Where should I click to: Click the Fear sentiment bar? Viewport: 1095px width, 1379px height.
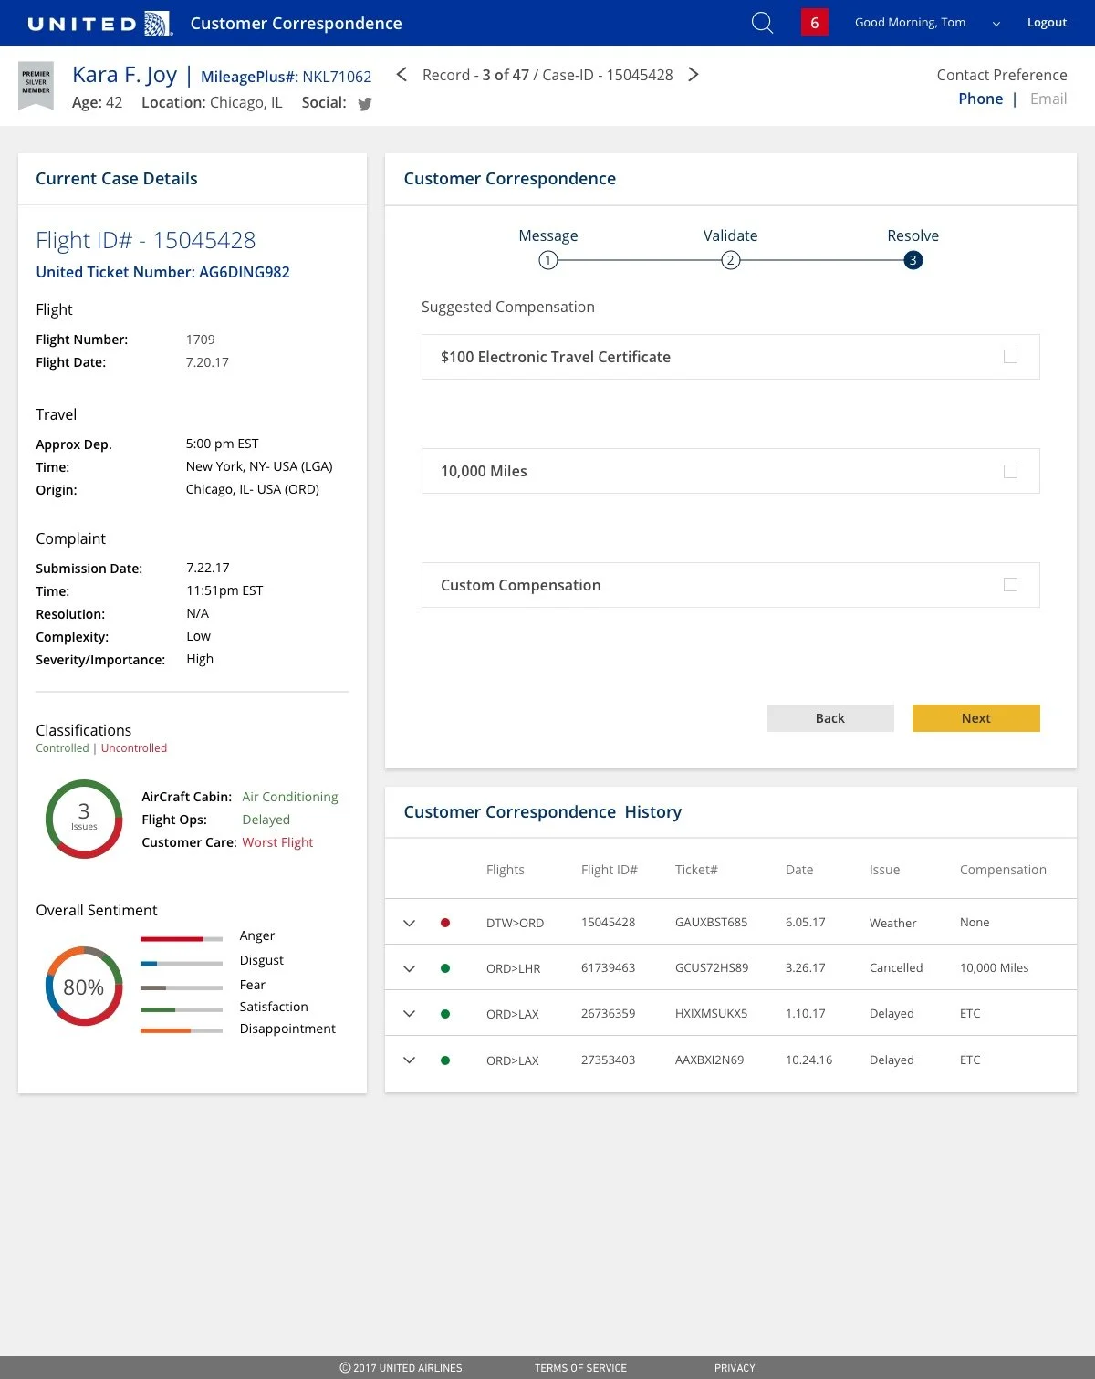pos(182,987)
